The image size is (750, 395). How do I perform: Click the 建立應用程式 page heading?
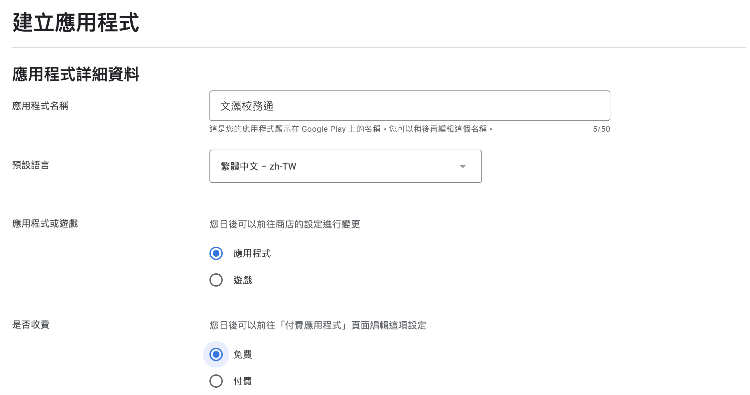[76, 23]
